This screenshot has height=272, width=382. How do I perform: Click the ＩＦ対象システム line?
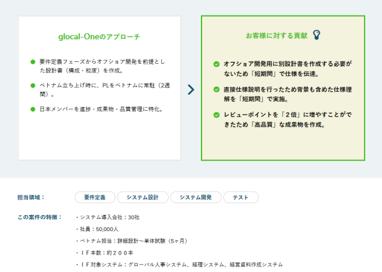(x=179, y=265)
